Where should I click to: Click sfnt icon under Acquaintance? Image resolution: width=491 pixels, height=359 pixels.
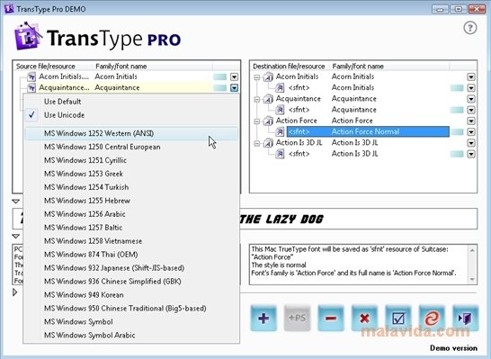click(280, 110)
